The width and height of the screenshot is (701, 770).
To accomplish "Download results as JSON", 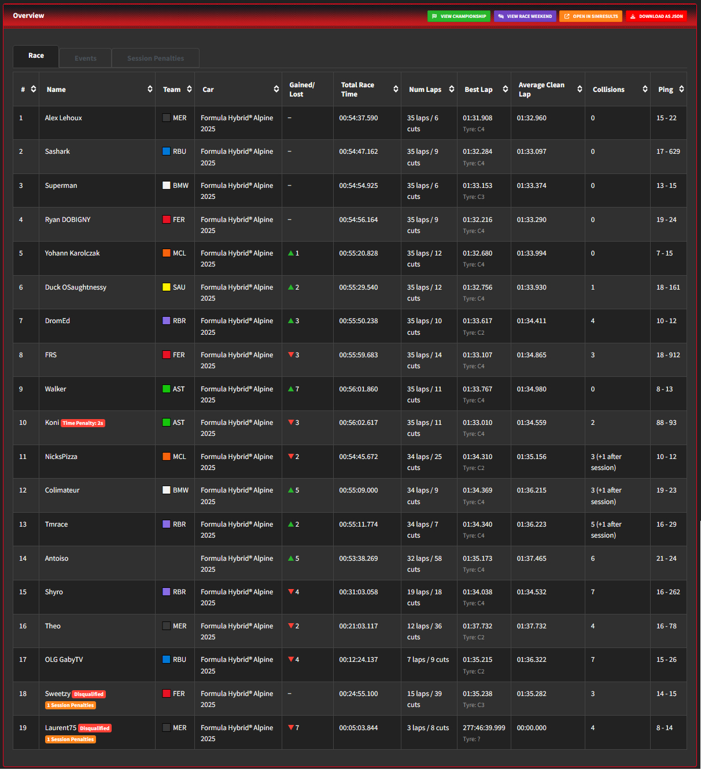I will point(656,16).
